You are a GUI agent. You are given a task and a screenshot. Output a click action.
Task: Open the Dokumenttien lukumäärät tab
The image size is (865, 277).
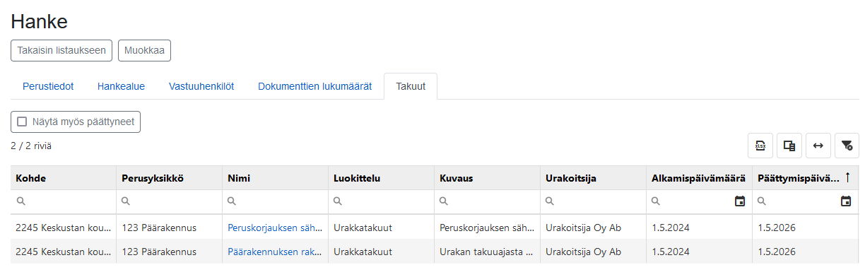[x=314, y=86]
